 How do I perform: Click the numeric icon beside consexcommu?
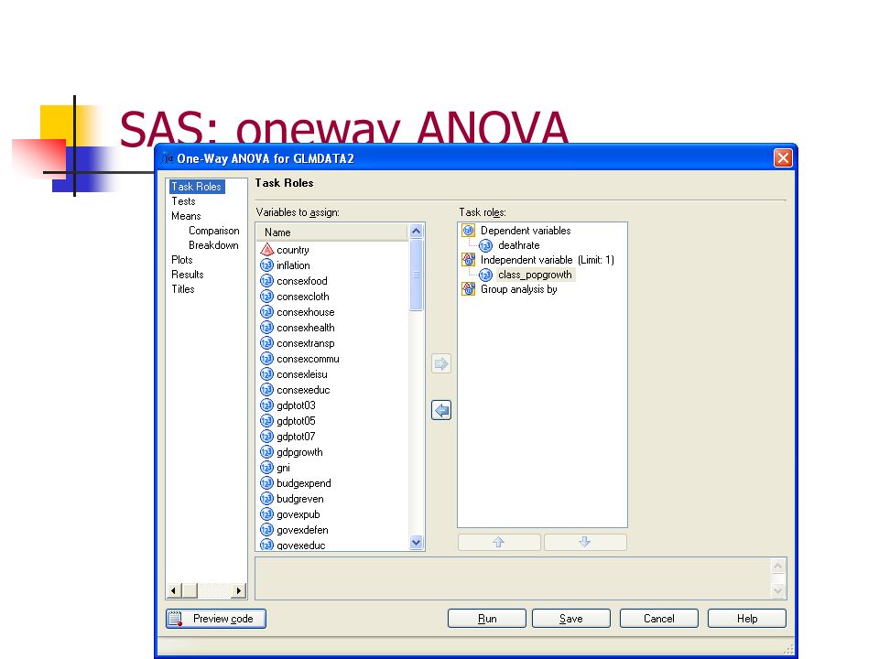[x=266, y=359]
